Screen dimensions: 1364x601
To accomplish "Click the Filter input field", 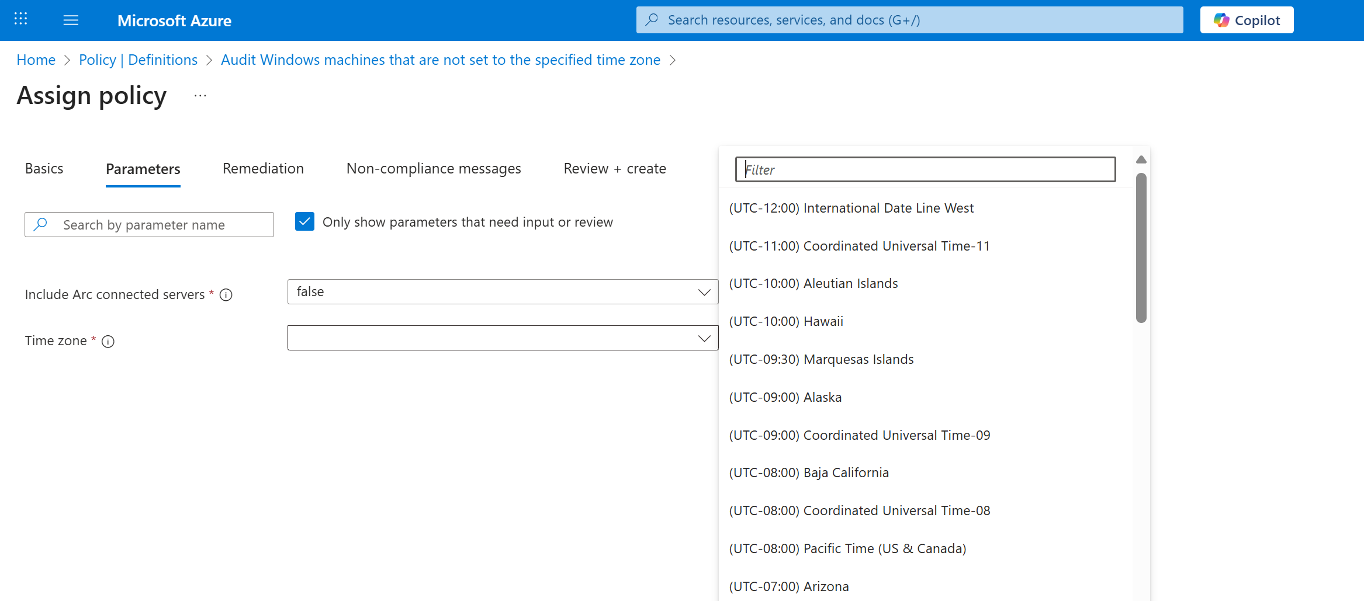I will pyautogui.click(x=925, y=169).
